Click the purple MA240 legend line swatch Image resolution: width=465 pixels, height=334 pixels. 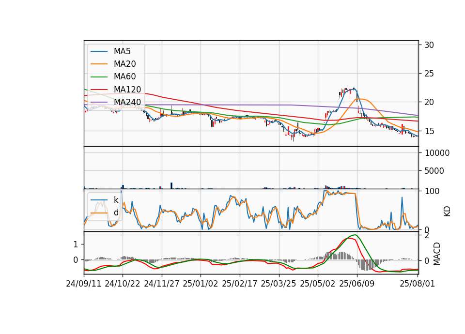pos(99,102)
